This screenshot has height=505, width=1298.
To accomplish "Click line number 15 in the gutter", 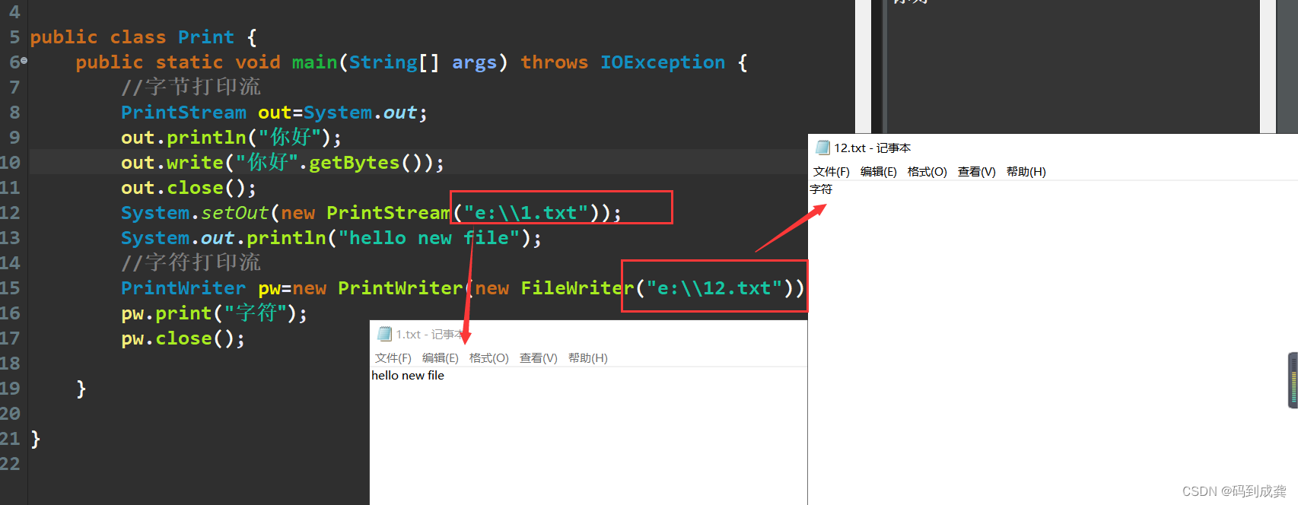I will [x=11, y=288].
